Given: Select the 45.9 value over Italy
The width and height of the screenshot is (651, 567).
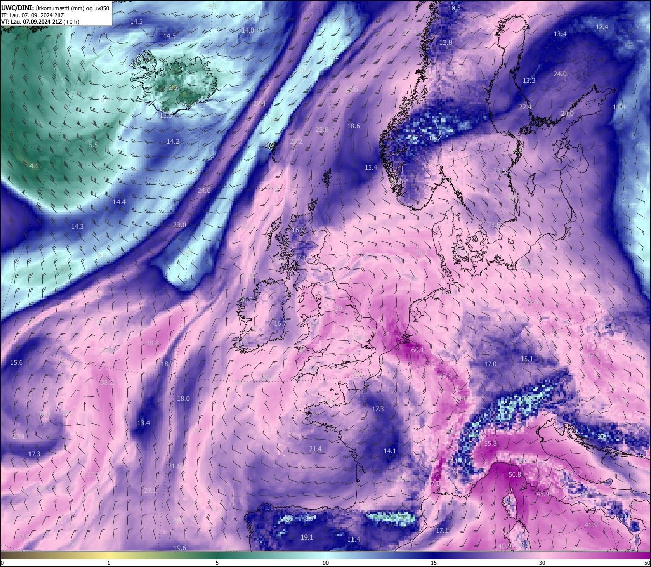Looking at the screenshot, I should [x=543, y=494].
